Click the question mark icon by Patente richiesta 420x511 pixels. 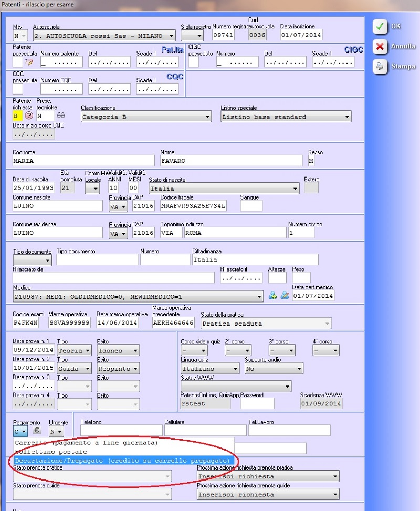tap(29, 116)
